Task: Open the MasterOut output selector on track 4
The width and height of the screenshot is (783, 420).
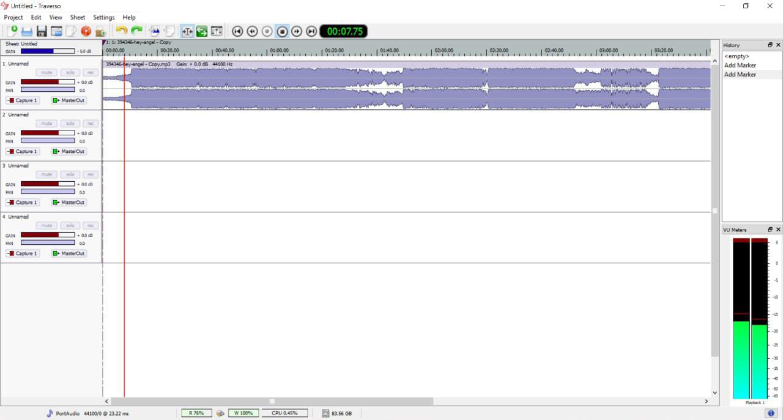Action: 69,253
